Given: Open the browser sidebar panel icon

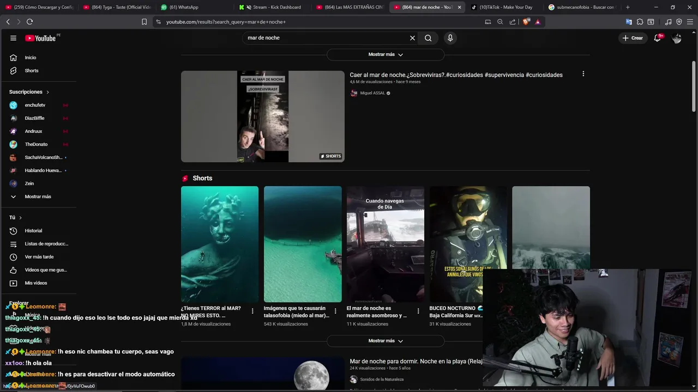Looking at the screenshot, I should pyautogui.click(x=651, y=22).
